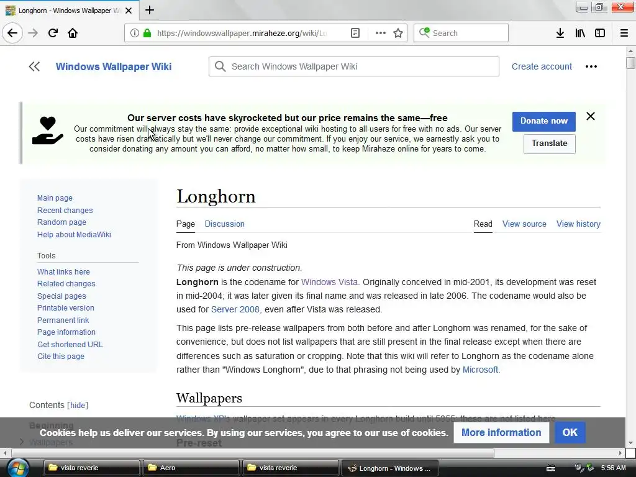Viewport: 636px width, 477px height.
Task: Follow the Microsoft link
Action: click(480, 370)
